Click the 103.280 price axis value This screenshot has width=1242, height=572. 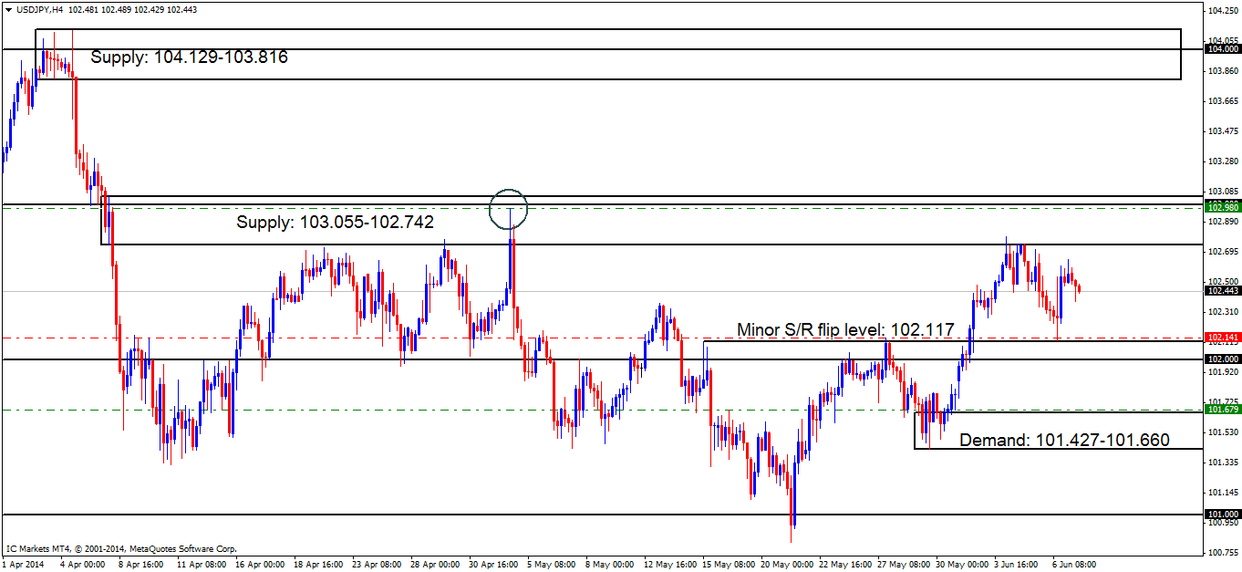[x=1222, y=161]
